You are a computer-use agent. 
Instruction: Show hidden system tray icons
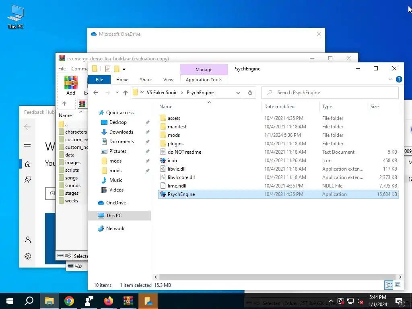pyautogui.click(x=331, y=301)
